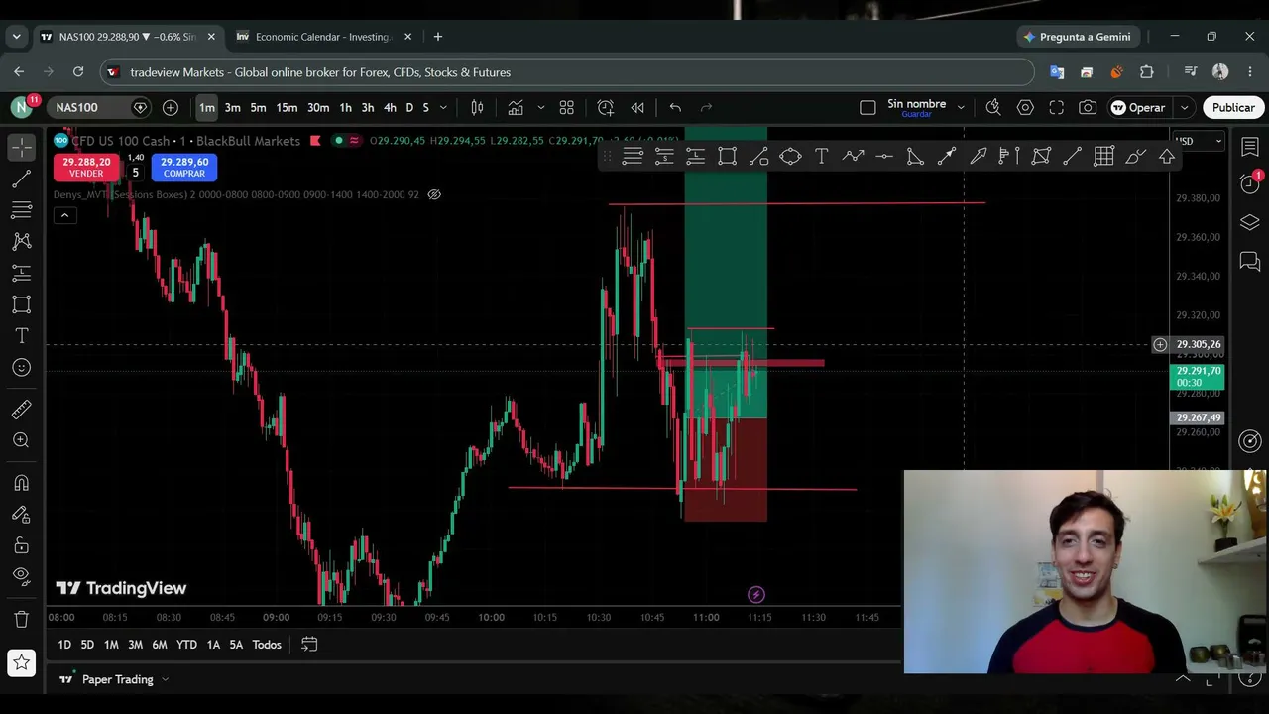
Task: Expand the Indicators favorites dropdown arrow
Action: coord(540,107)
